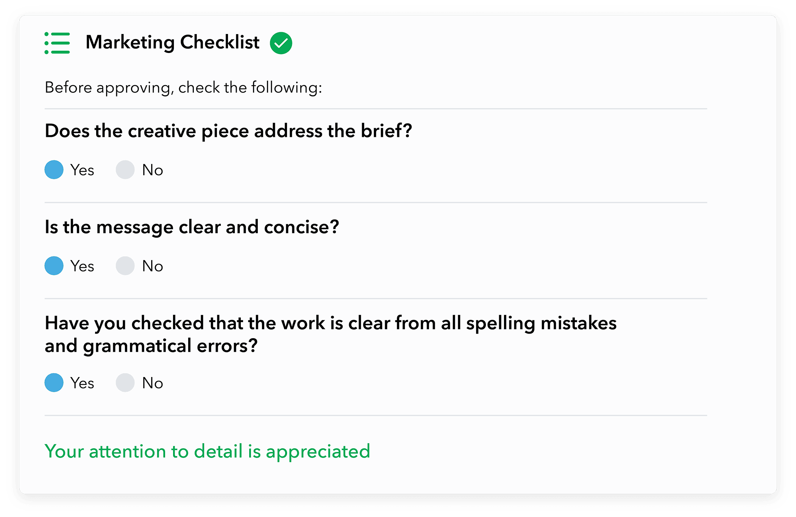Select No for the spelling mistakes question

click(125, 383)
